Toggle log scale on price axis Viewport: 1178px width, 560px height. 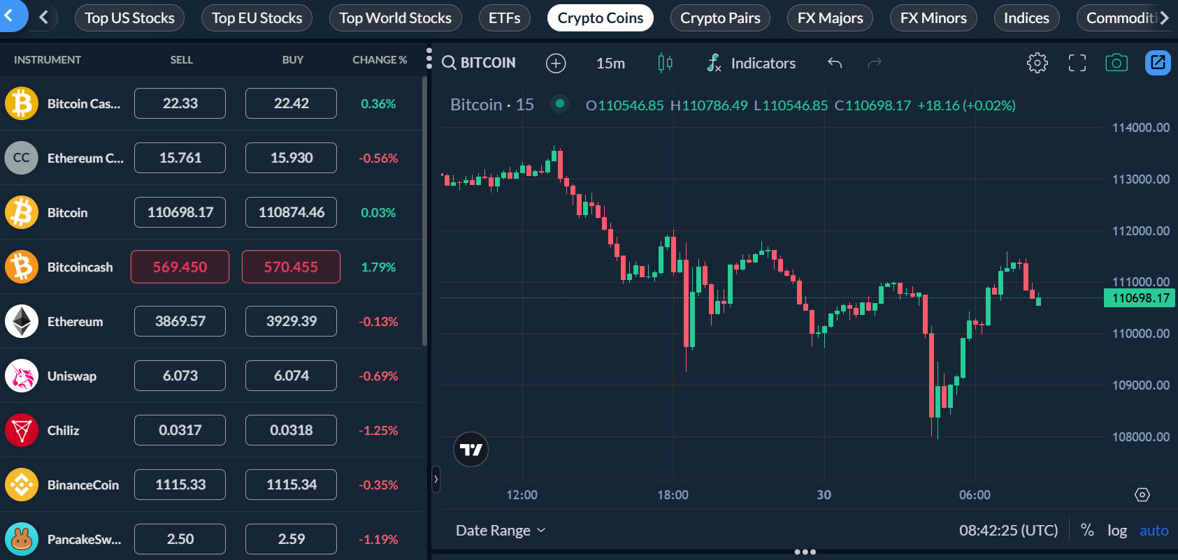click(x=1116, y=531)
